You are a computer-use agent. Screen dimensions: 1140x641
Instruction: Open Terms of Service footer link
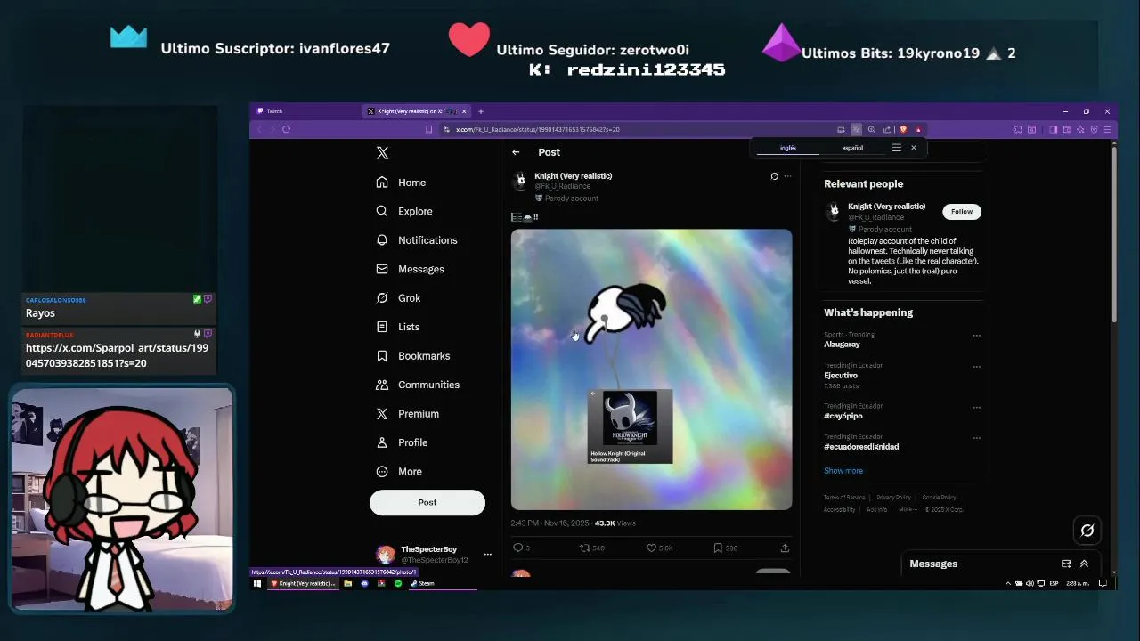point(844,498)
